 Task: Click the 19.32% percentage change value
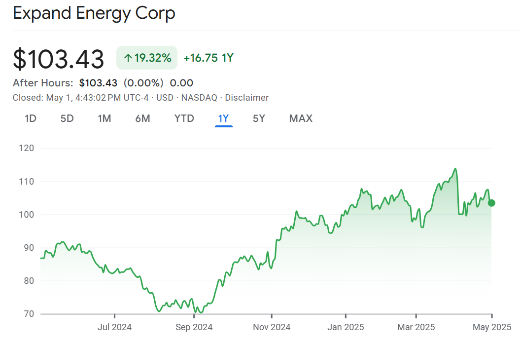(153, 58)
